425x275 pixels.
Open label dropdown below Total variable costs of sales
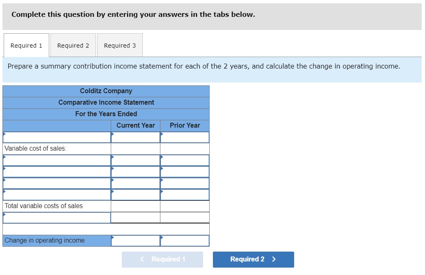pyautogui.click(x=57, y=218)
